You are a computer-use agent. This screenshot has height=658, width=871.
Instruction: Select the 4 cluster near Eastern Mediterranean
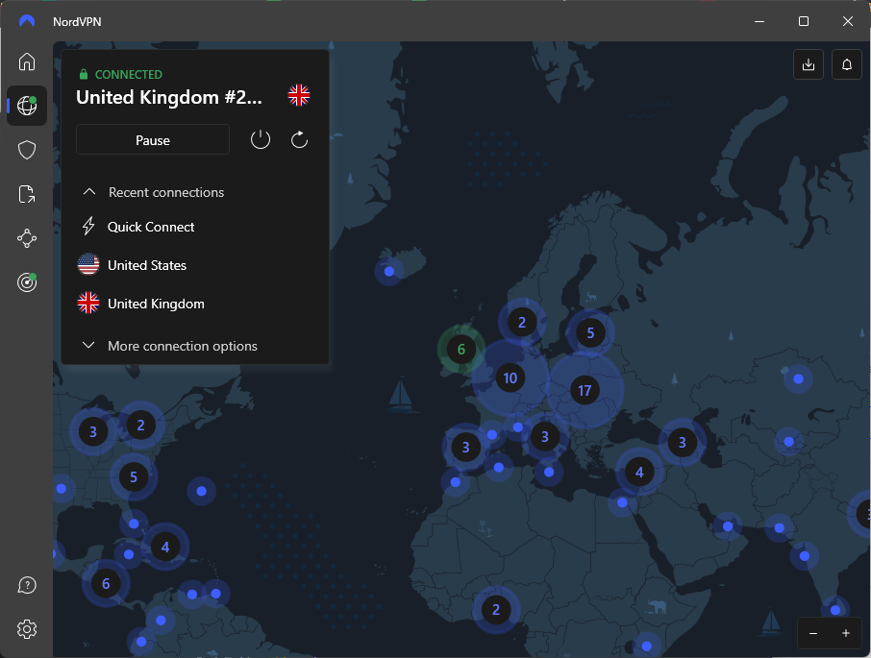coord(639,473)
